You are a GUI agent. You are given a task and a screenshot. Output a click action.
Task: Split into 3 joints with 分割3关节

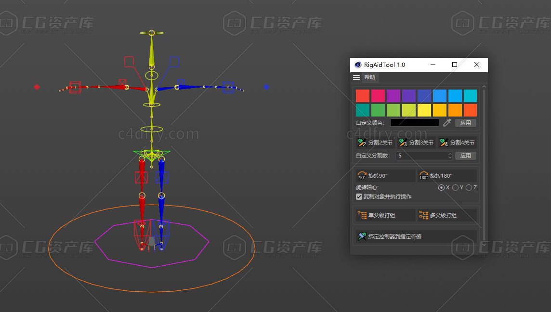[417, 143]
